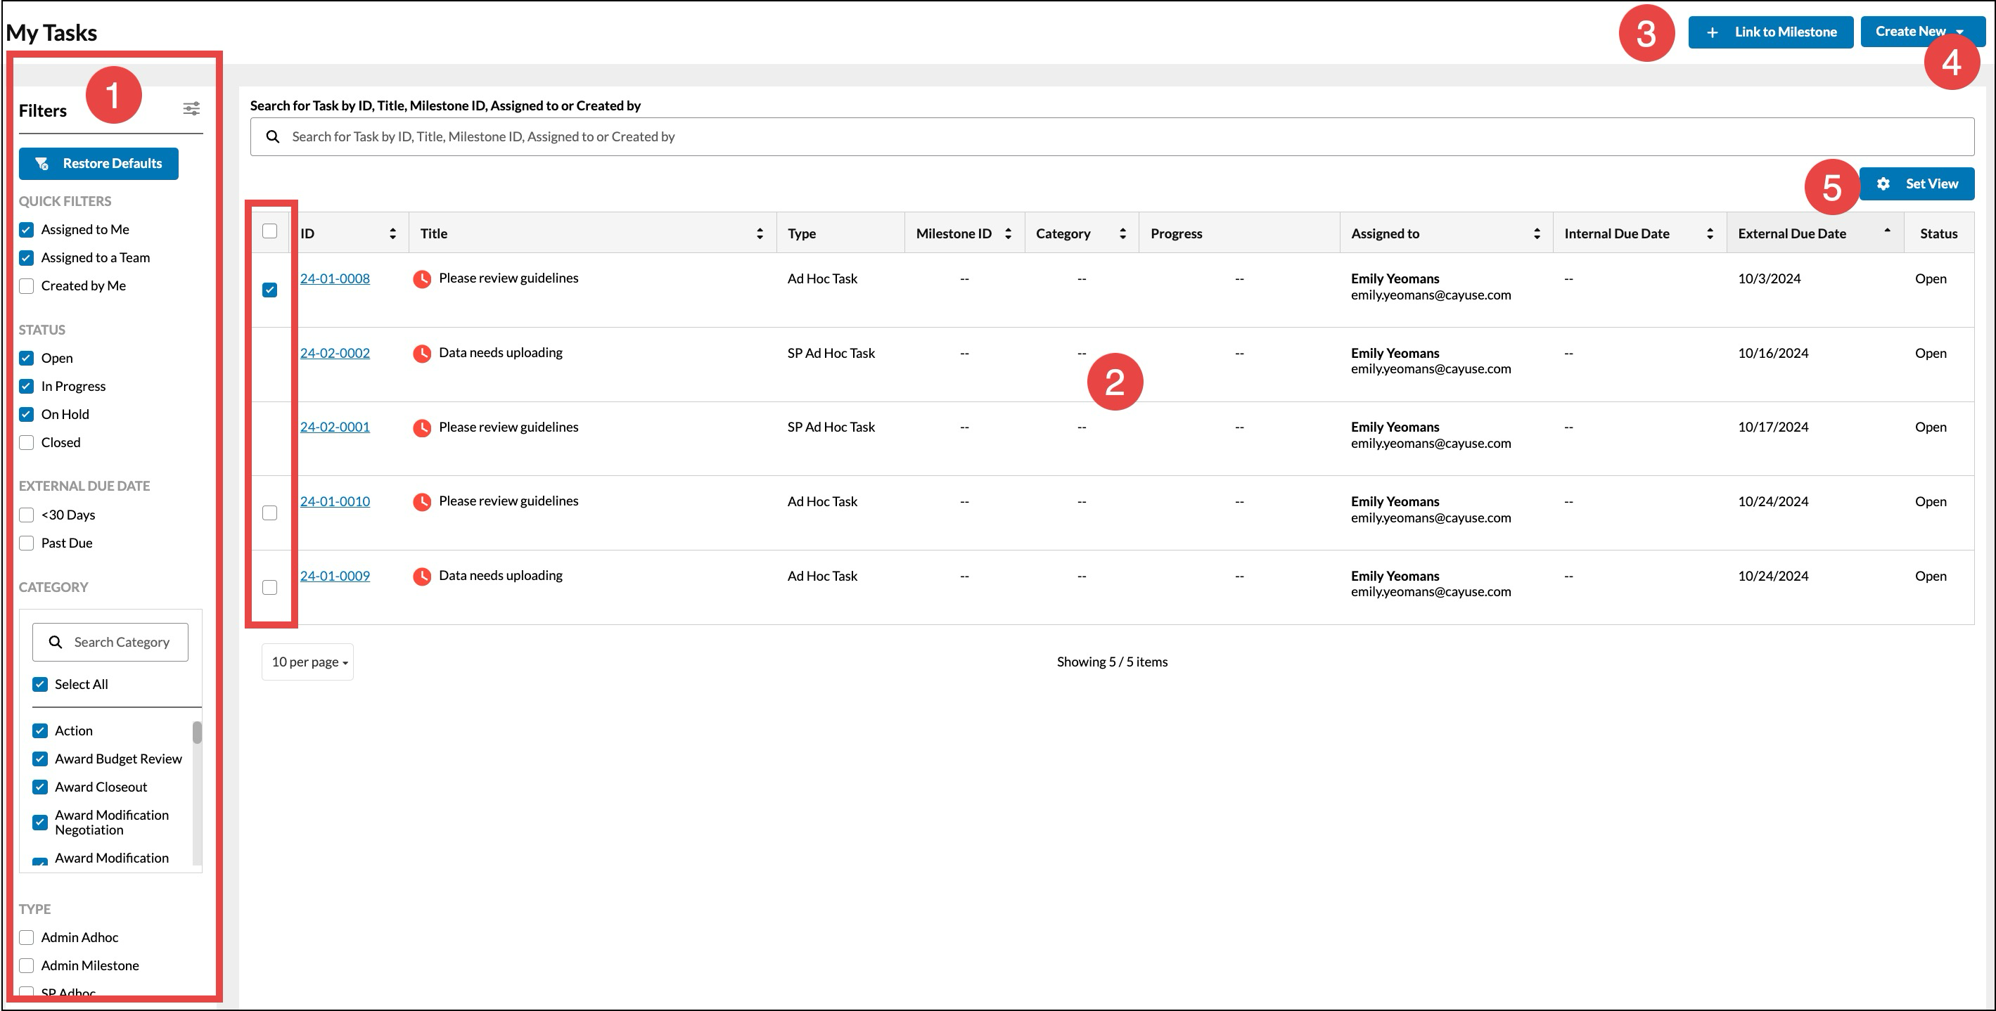Check the Admin Milestone type filter
Image resolution: width=1996 pixels, height=1011 pixels.
[26, 965]
